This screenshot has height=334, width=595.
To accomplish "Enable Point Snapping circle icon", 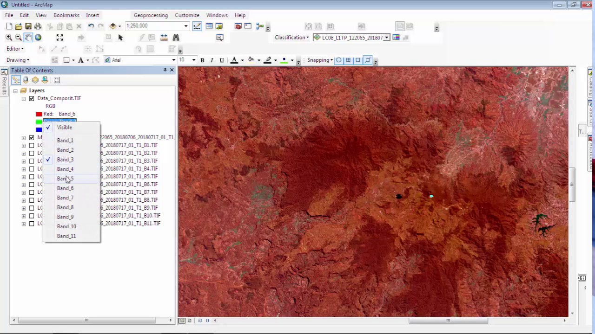I will click(339, 60).
